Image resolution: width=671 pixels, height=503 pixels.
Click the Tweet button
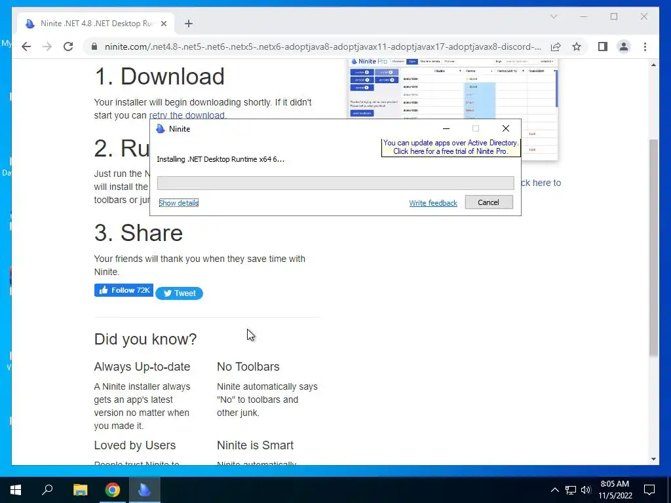[179, 293]
